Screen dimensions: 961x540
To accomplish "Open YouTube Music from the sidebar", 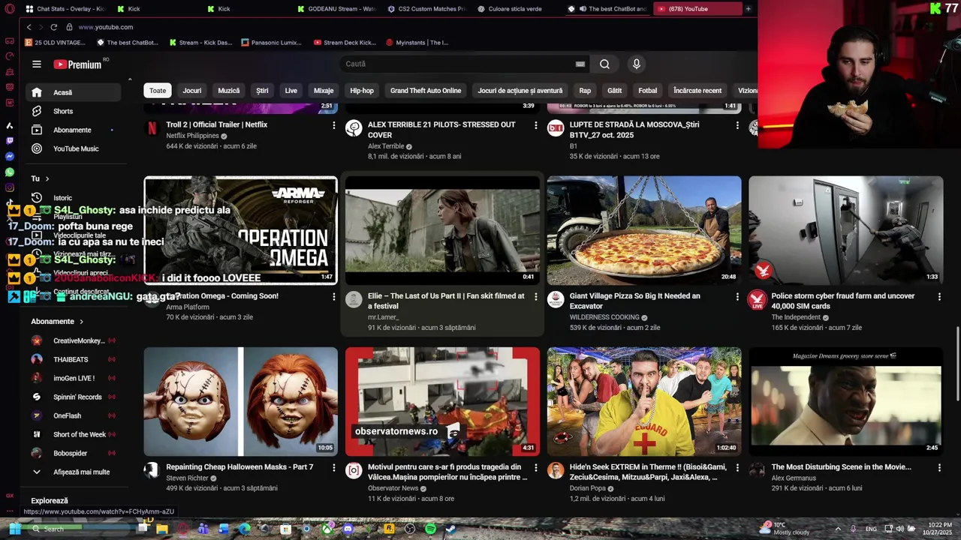I will [x=73, y=148].
